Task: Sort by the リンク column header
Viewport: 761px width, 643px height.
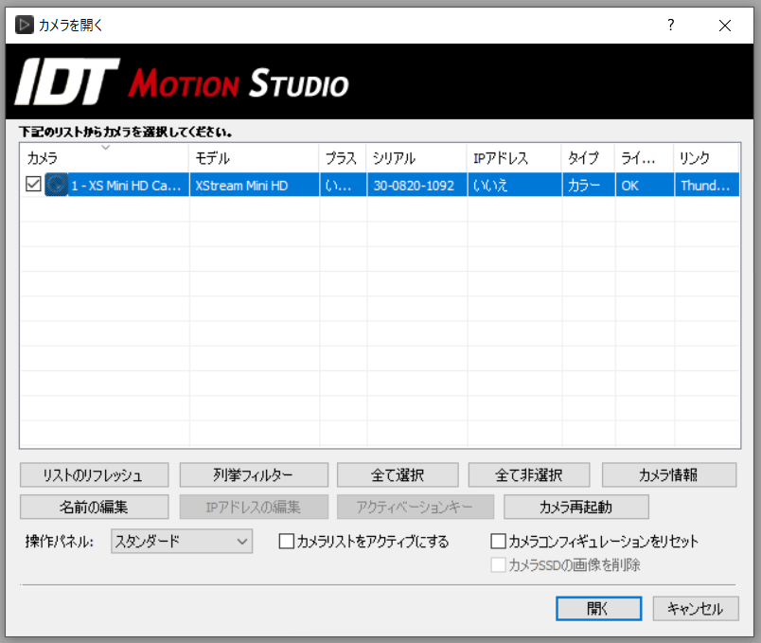Action: (707, 158)
